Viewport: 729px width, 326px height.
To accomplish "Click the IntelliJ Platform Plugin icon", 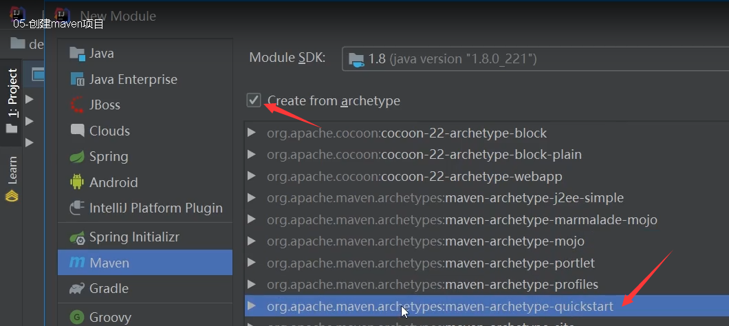I will (77, 208).
